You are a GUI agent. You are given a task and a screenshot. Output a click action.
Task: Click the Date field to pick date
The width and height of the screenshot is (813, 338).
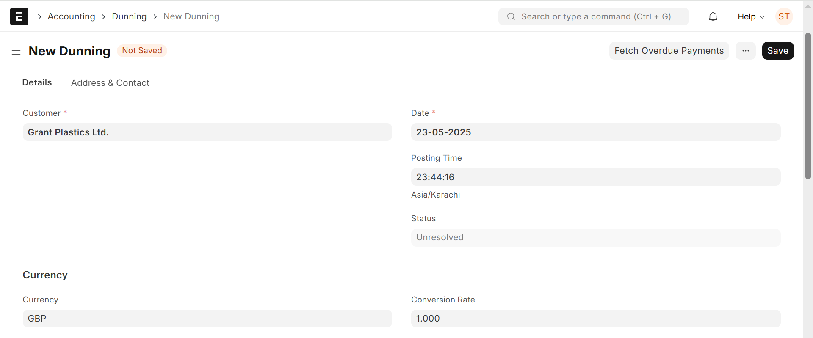(595, 132)
